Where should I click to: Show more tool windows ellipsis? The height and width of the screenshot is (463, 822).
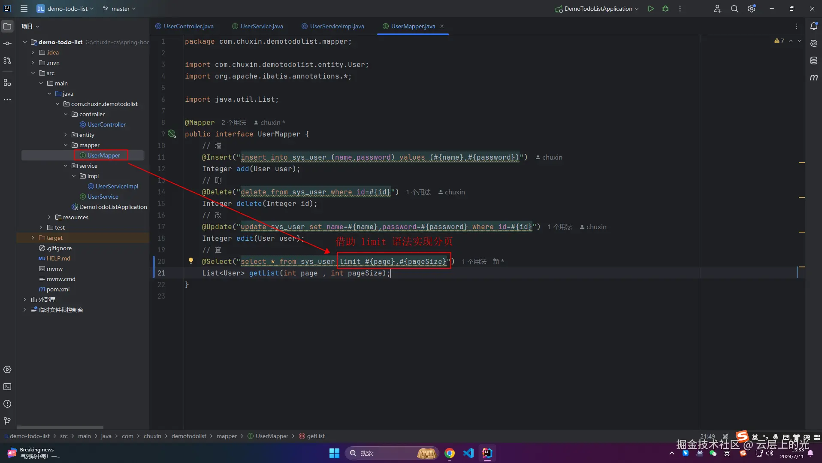[7, 100]
